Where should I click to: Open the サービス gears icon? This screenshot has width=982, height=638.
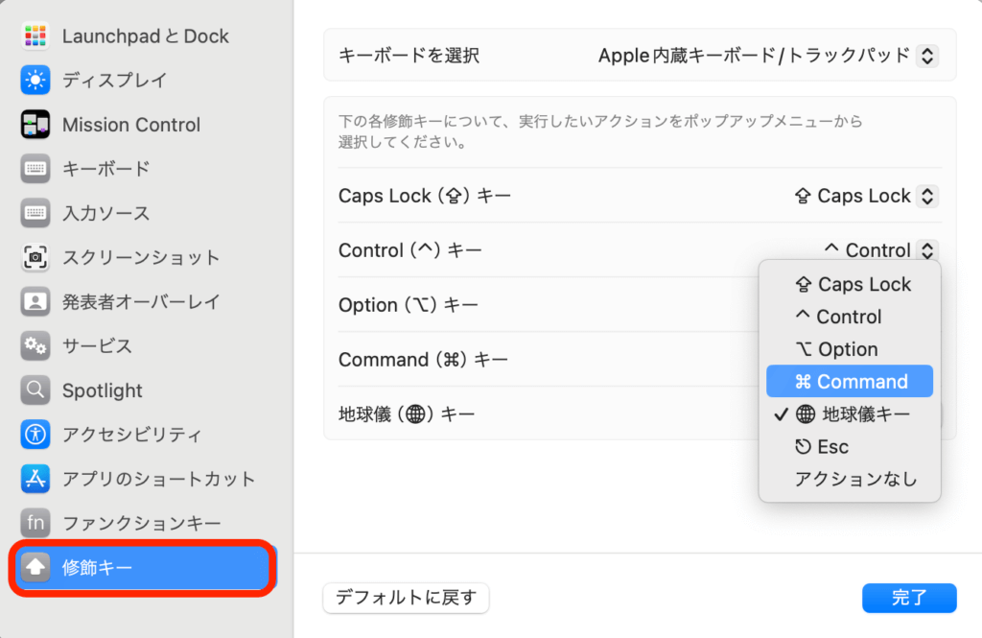click(35, 345)
